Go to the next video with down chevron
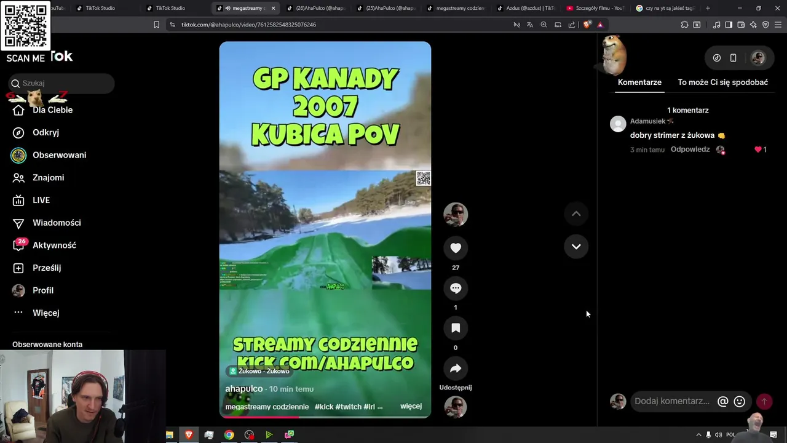Viewport: 787px width, 443px height. 576,247
